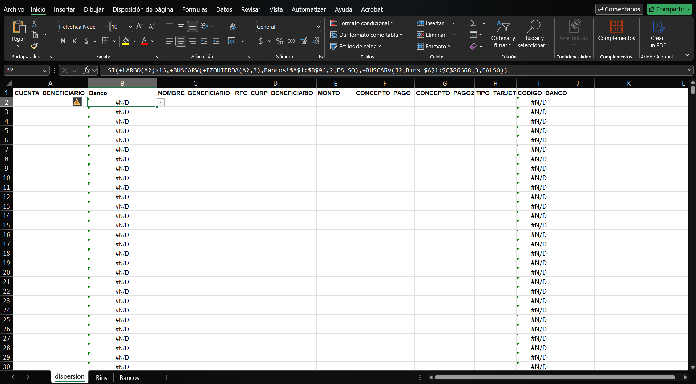This screenshot has width=696, height=384.
Task: Click the Pegar paste button
Action: (19, 34)
